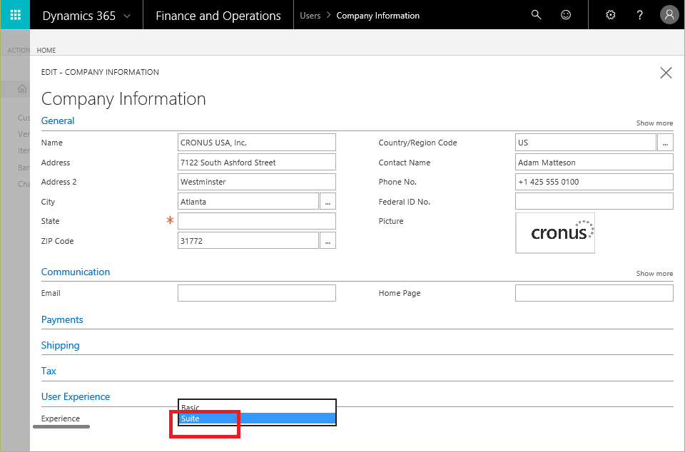Click the Country/Region Code field
Image resolution: width=685 pixels, height=452 pixels.
point(585,143)
